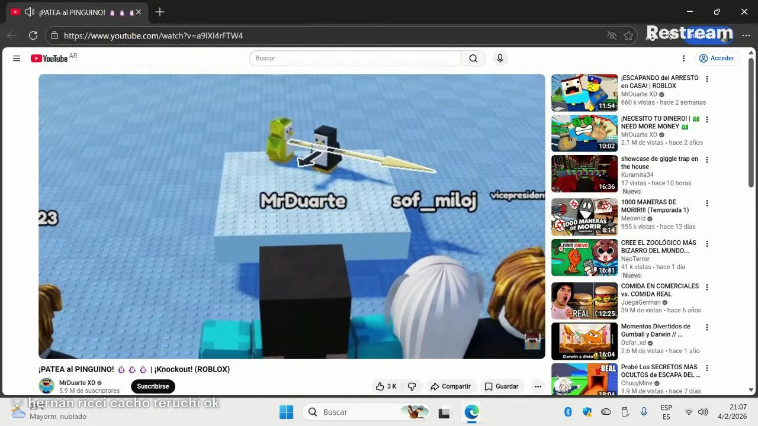Open the YouTube hamburger guide menu
Viewport: 758px width, 426px height.
[17, 59]
